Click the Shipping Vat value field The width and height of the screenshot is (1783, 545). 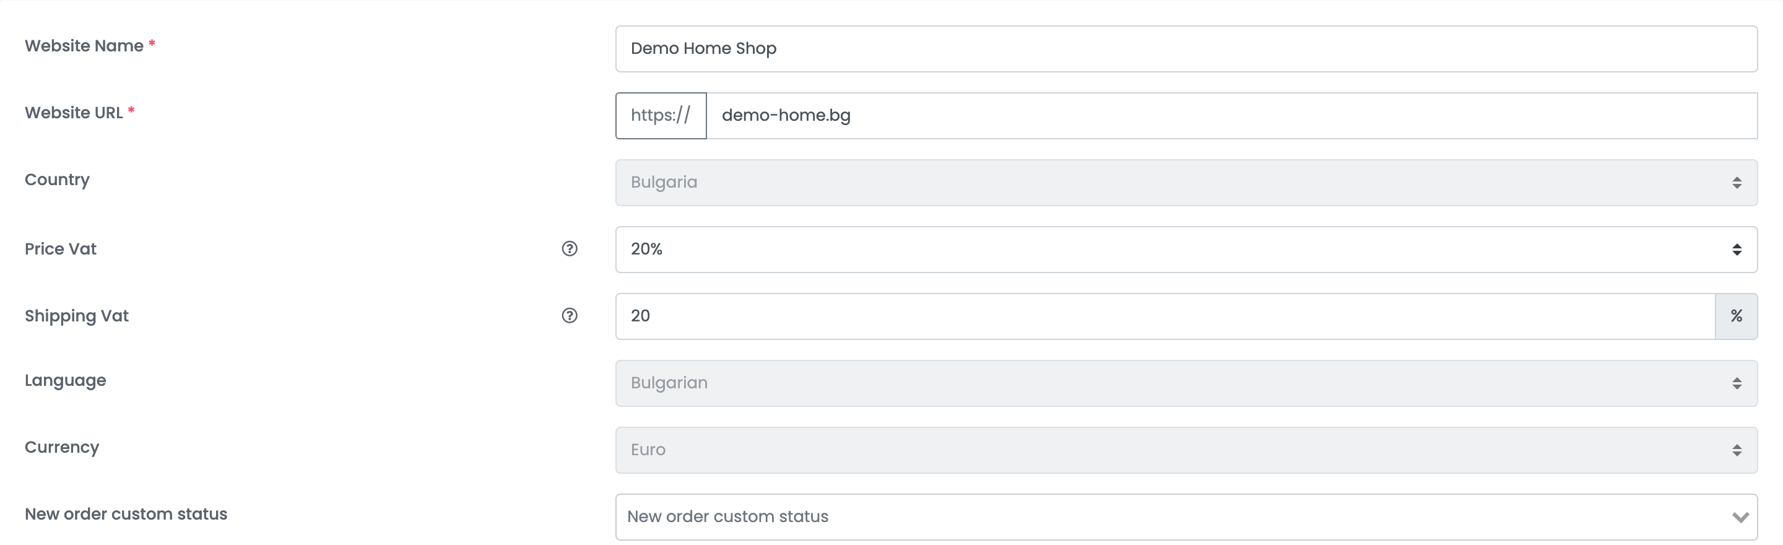[x=1165, y=316]
